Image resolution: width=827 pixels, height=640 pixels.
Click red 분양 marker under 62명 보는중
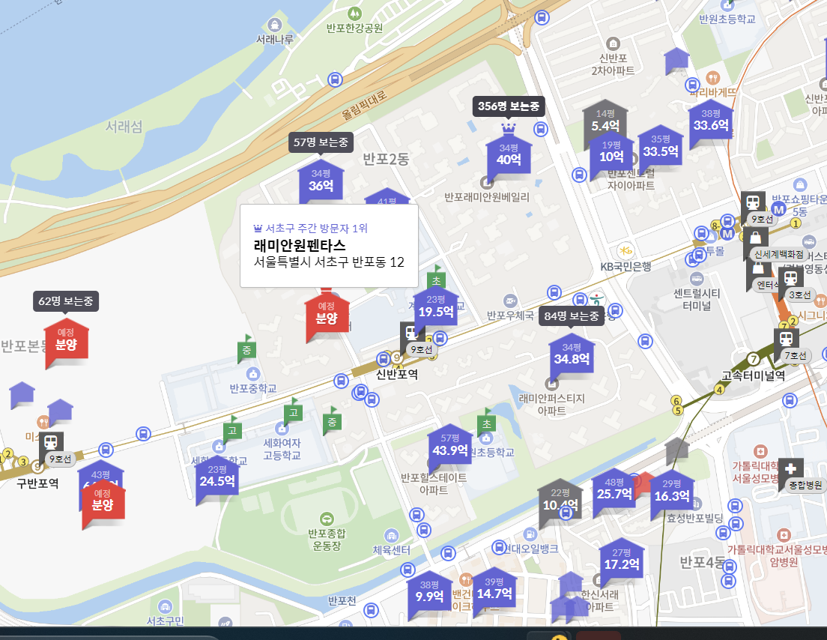[x=66, y=341]
